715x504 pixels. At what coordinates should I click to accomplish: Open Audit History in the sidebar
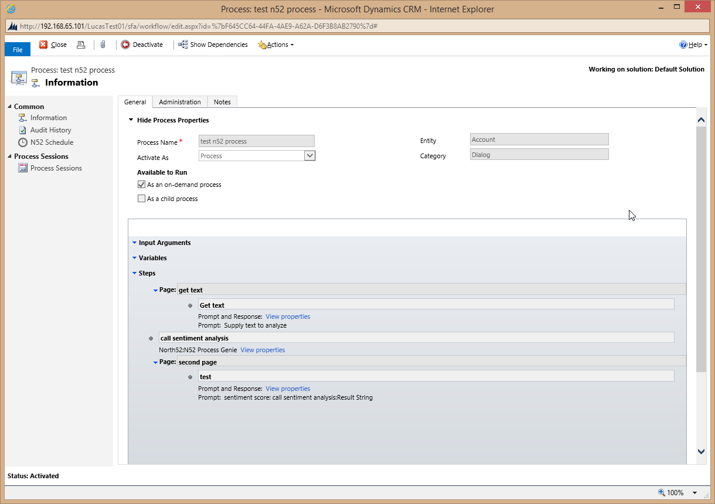51,130
